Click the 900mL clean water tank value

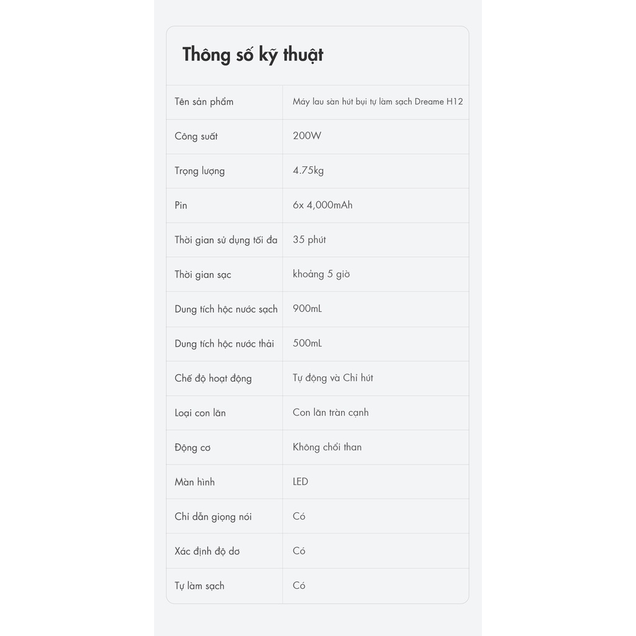click(307, 309)
